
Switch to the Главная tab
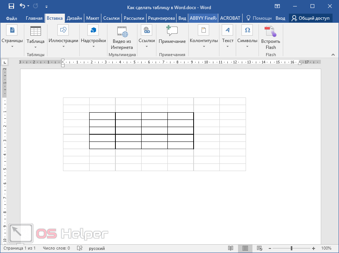coord(34,18)
